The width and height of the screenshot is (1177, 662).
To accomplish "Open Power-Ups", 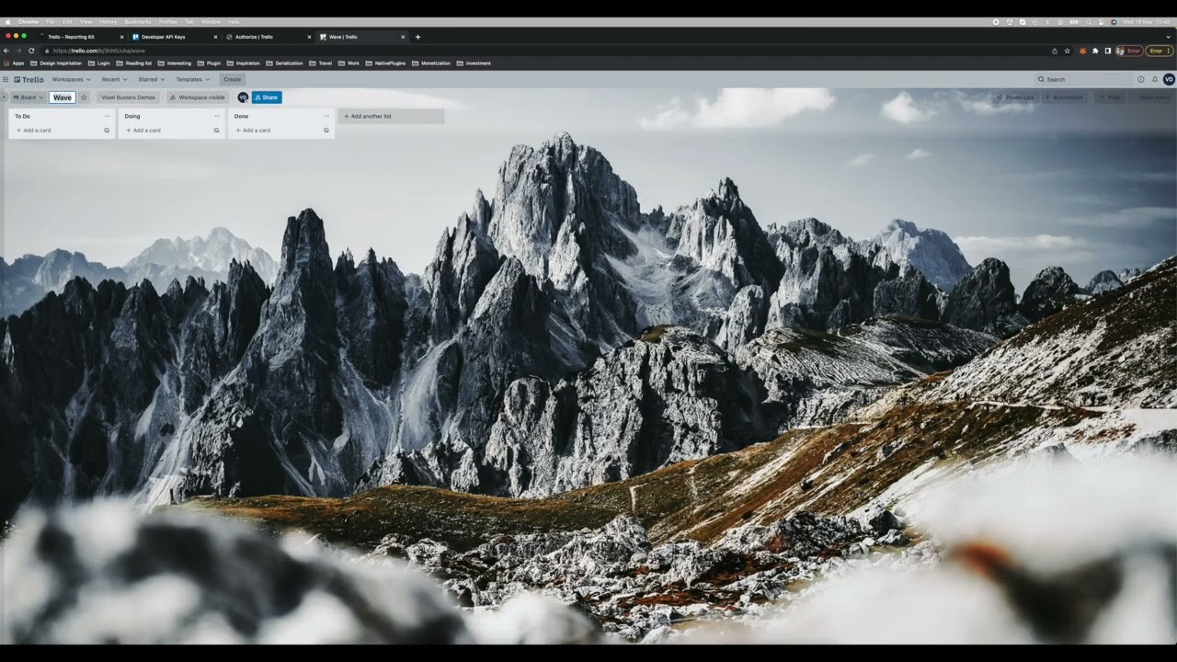I will tap(1015, 97).
